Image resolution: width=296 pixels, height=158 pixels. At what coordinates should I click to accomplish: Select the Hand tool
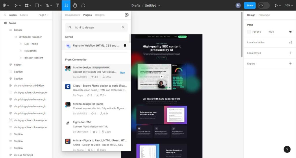pos(75,5)
